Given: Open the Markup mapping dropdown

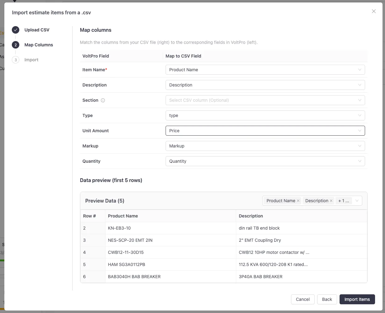Looking at the screenshot, I should 265,146.
